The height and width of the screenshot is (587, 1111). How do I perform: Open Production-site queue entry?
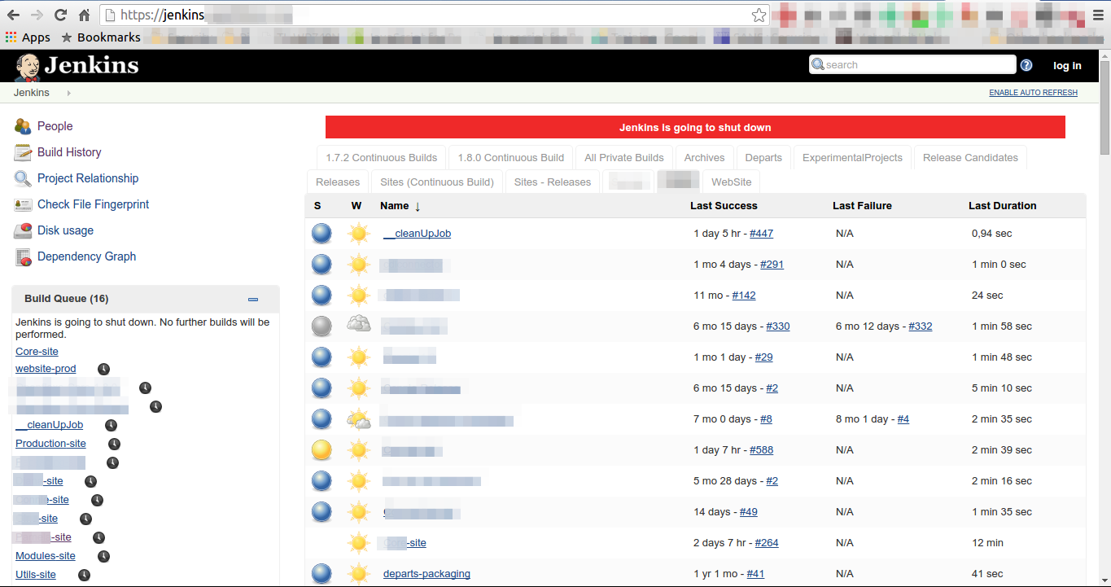(x=50, y=444)
